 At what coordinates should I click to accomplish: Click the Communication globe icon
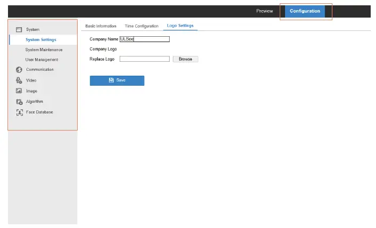click(19, 70)
